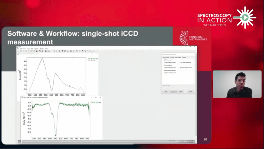
Task: Switch to the Camera tab
Action: coord(184,57)
